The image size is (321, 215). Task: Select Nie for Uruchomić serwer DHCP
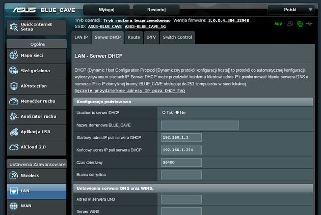point(177,112)
